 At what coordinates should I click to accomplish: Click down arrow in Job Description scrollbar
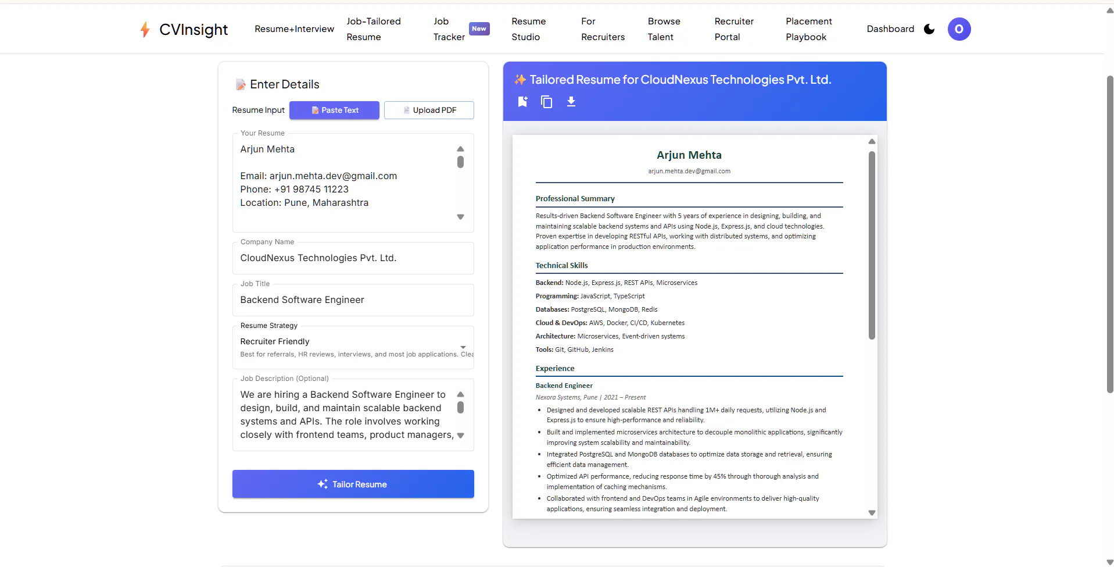pyautogui.click(x=460, y=436)
